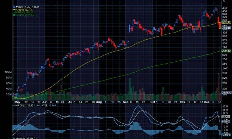This screenshot has height=139, width=232.
Task: Click the 'Aug' month label on time axis
Action: (99, 102)
